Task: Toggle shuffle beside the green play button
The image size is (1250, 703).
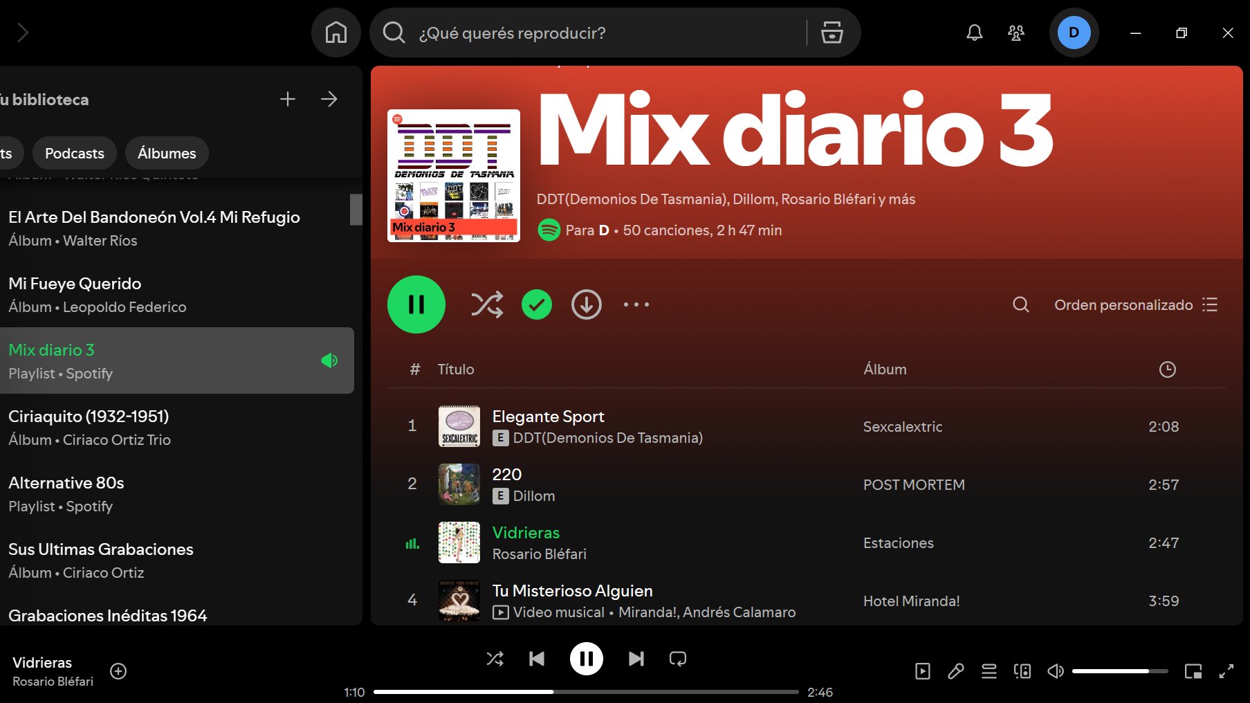Action: click(x=487, y=304)
